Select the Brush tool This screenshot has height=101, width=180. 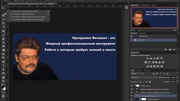point(3,35)
